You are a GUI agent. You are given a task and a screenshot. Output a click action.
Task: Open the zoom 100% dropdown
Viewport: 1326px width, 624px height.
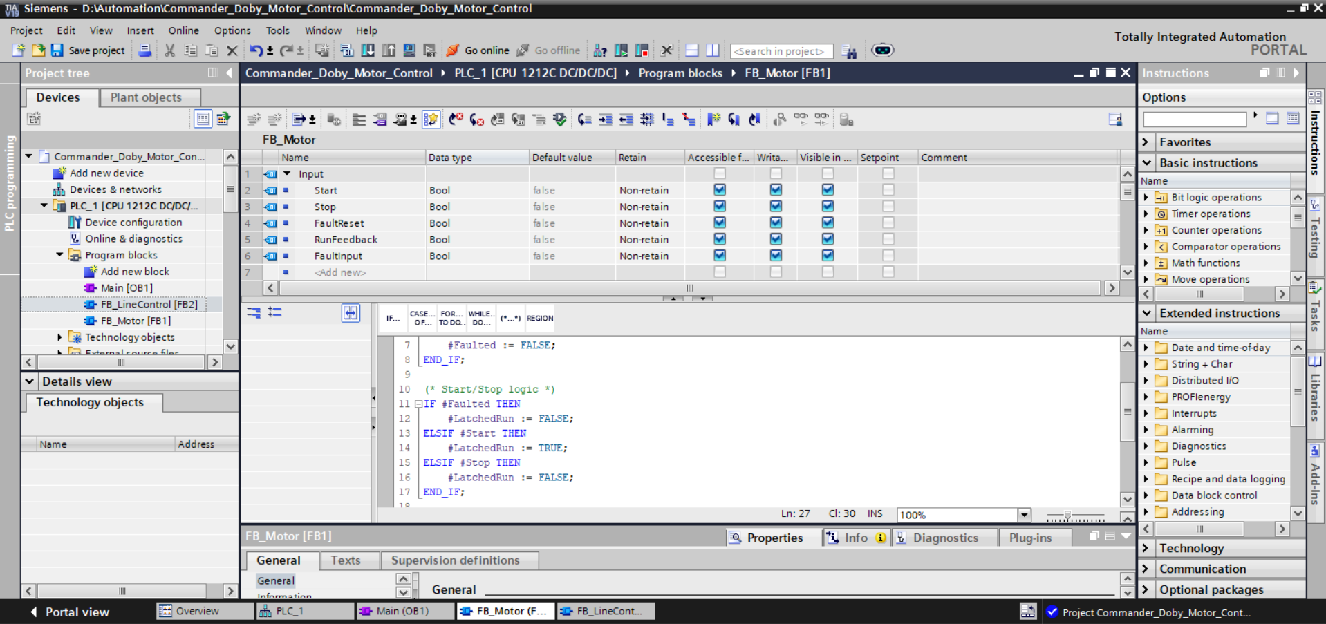click(x=1024, y=515)
